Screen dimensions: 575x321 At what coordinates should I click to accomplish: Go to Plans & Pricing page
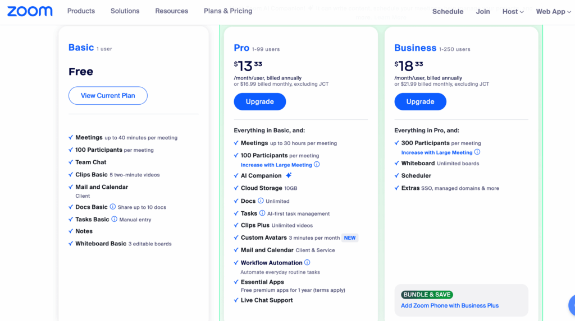(228, 11)
